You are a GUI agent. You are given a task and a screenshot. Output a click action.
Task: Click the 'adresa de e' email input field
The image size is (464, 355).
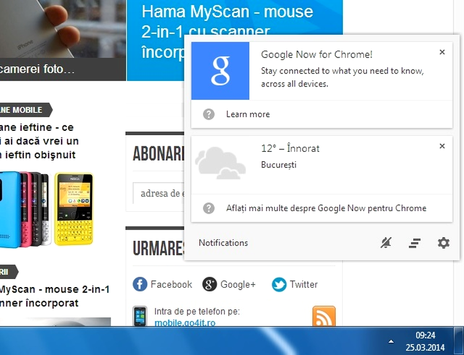(158, 193)
